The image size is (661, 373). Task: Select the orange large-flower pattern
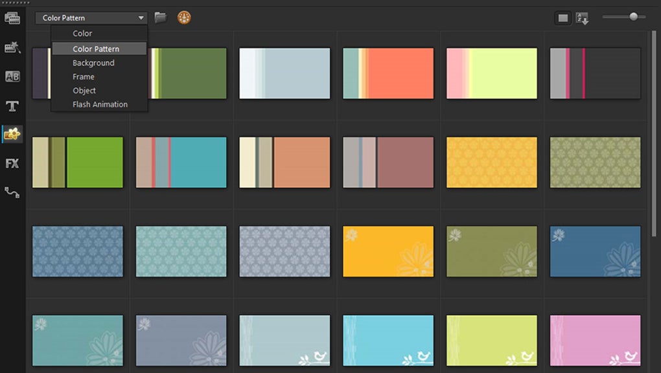pos(388,252)
